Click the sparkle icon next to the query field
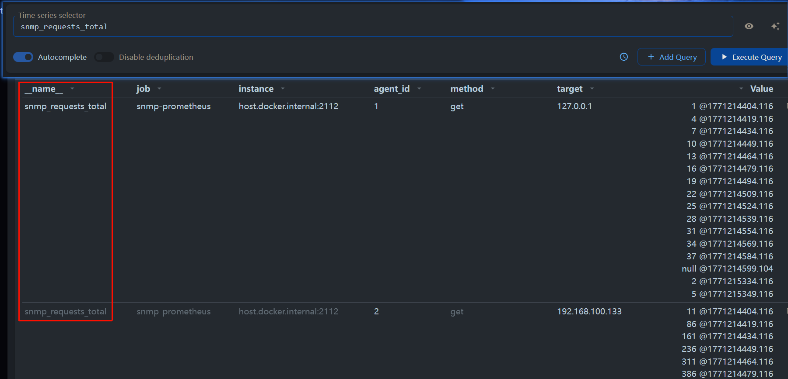788x379 pixels. pos(775,26)
